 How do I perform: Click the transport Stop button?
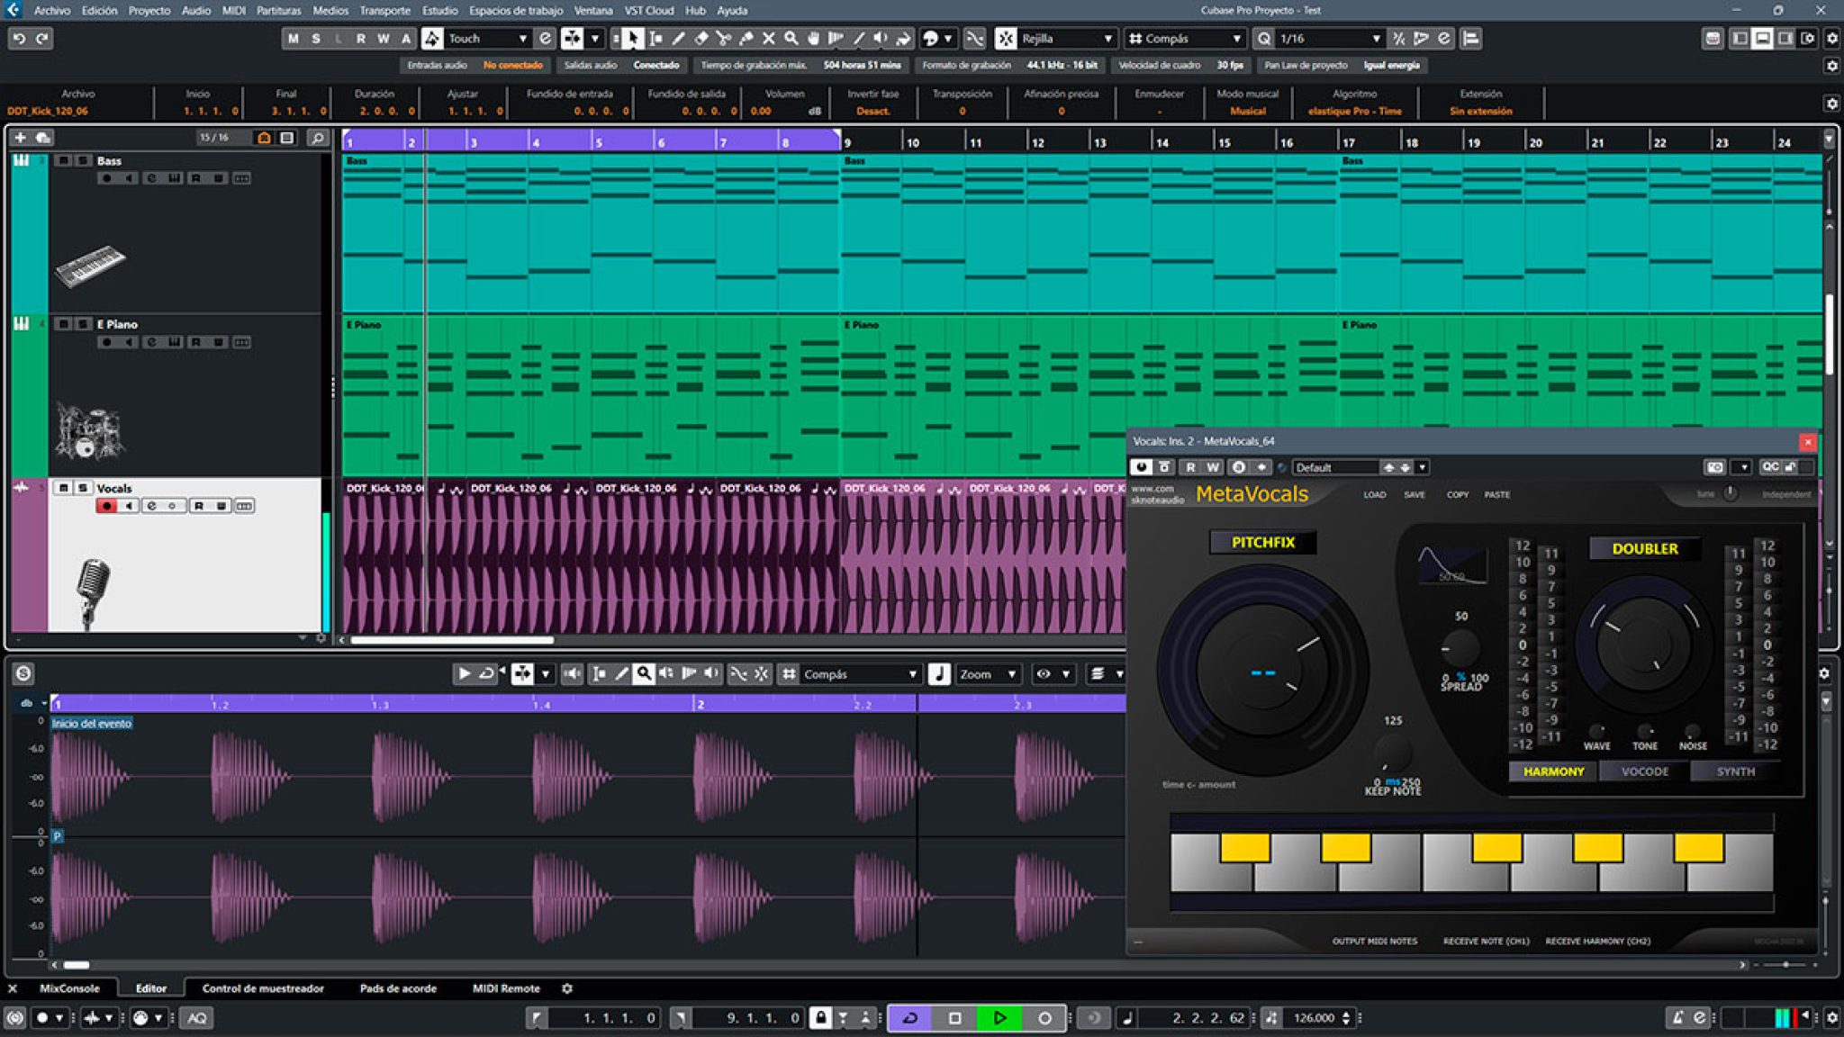pyautogui.click(x=955, y=1018)
